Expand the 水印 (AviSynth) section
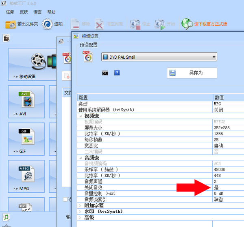The image size is (244, 227). click(x=80, y=212)
